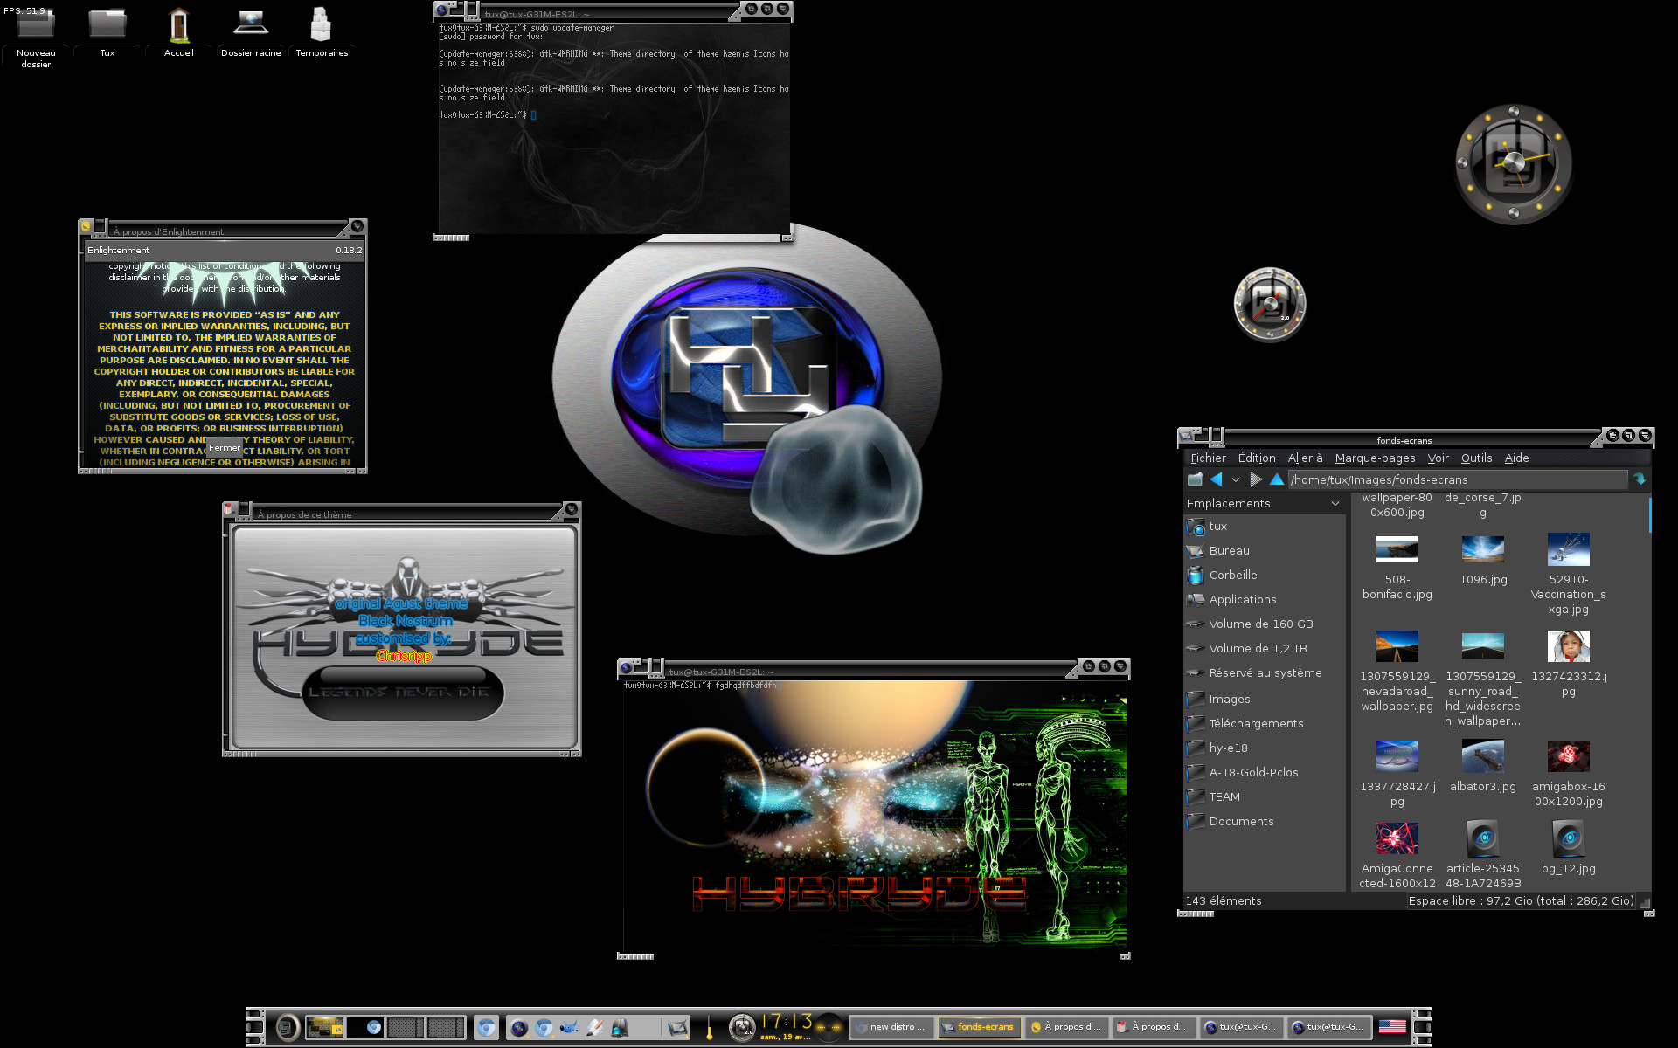
Task: Open the Marque-pages menu
Action: pyautogui.click(x=1375, y=458)
